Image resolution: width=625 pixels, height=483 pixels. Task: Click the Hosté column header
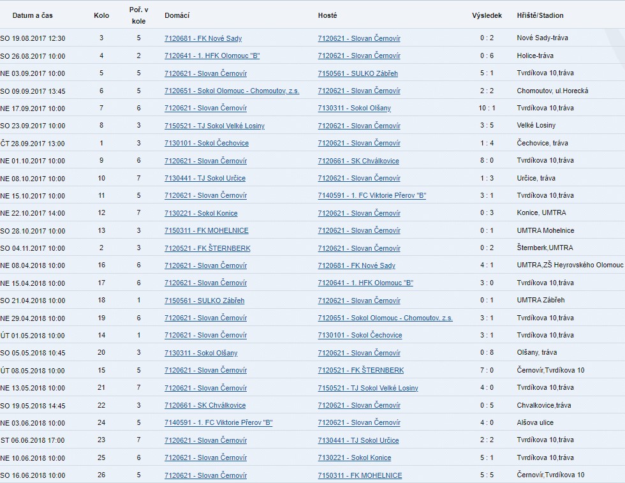click(327, 15)
